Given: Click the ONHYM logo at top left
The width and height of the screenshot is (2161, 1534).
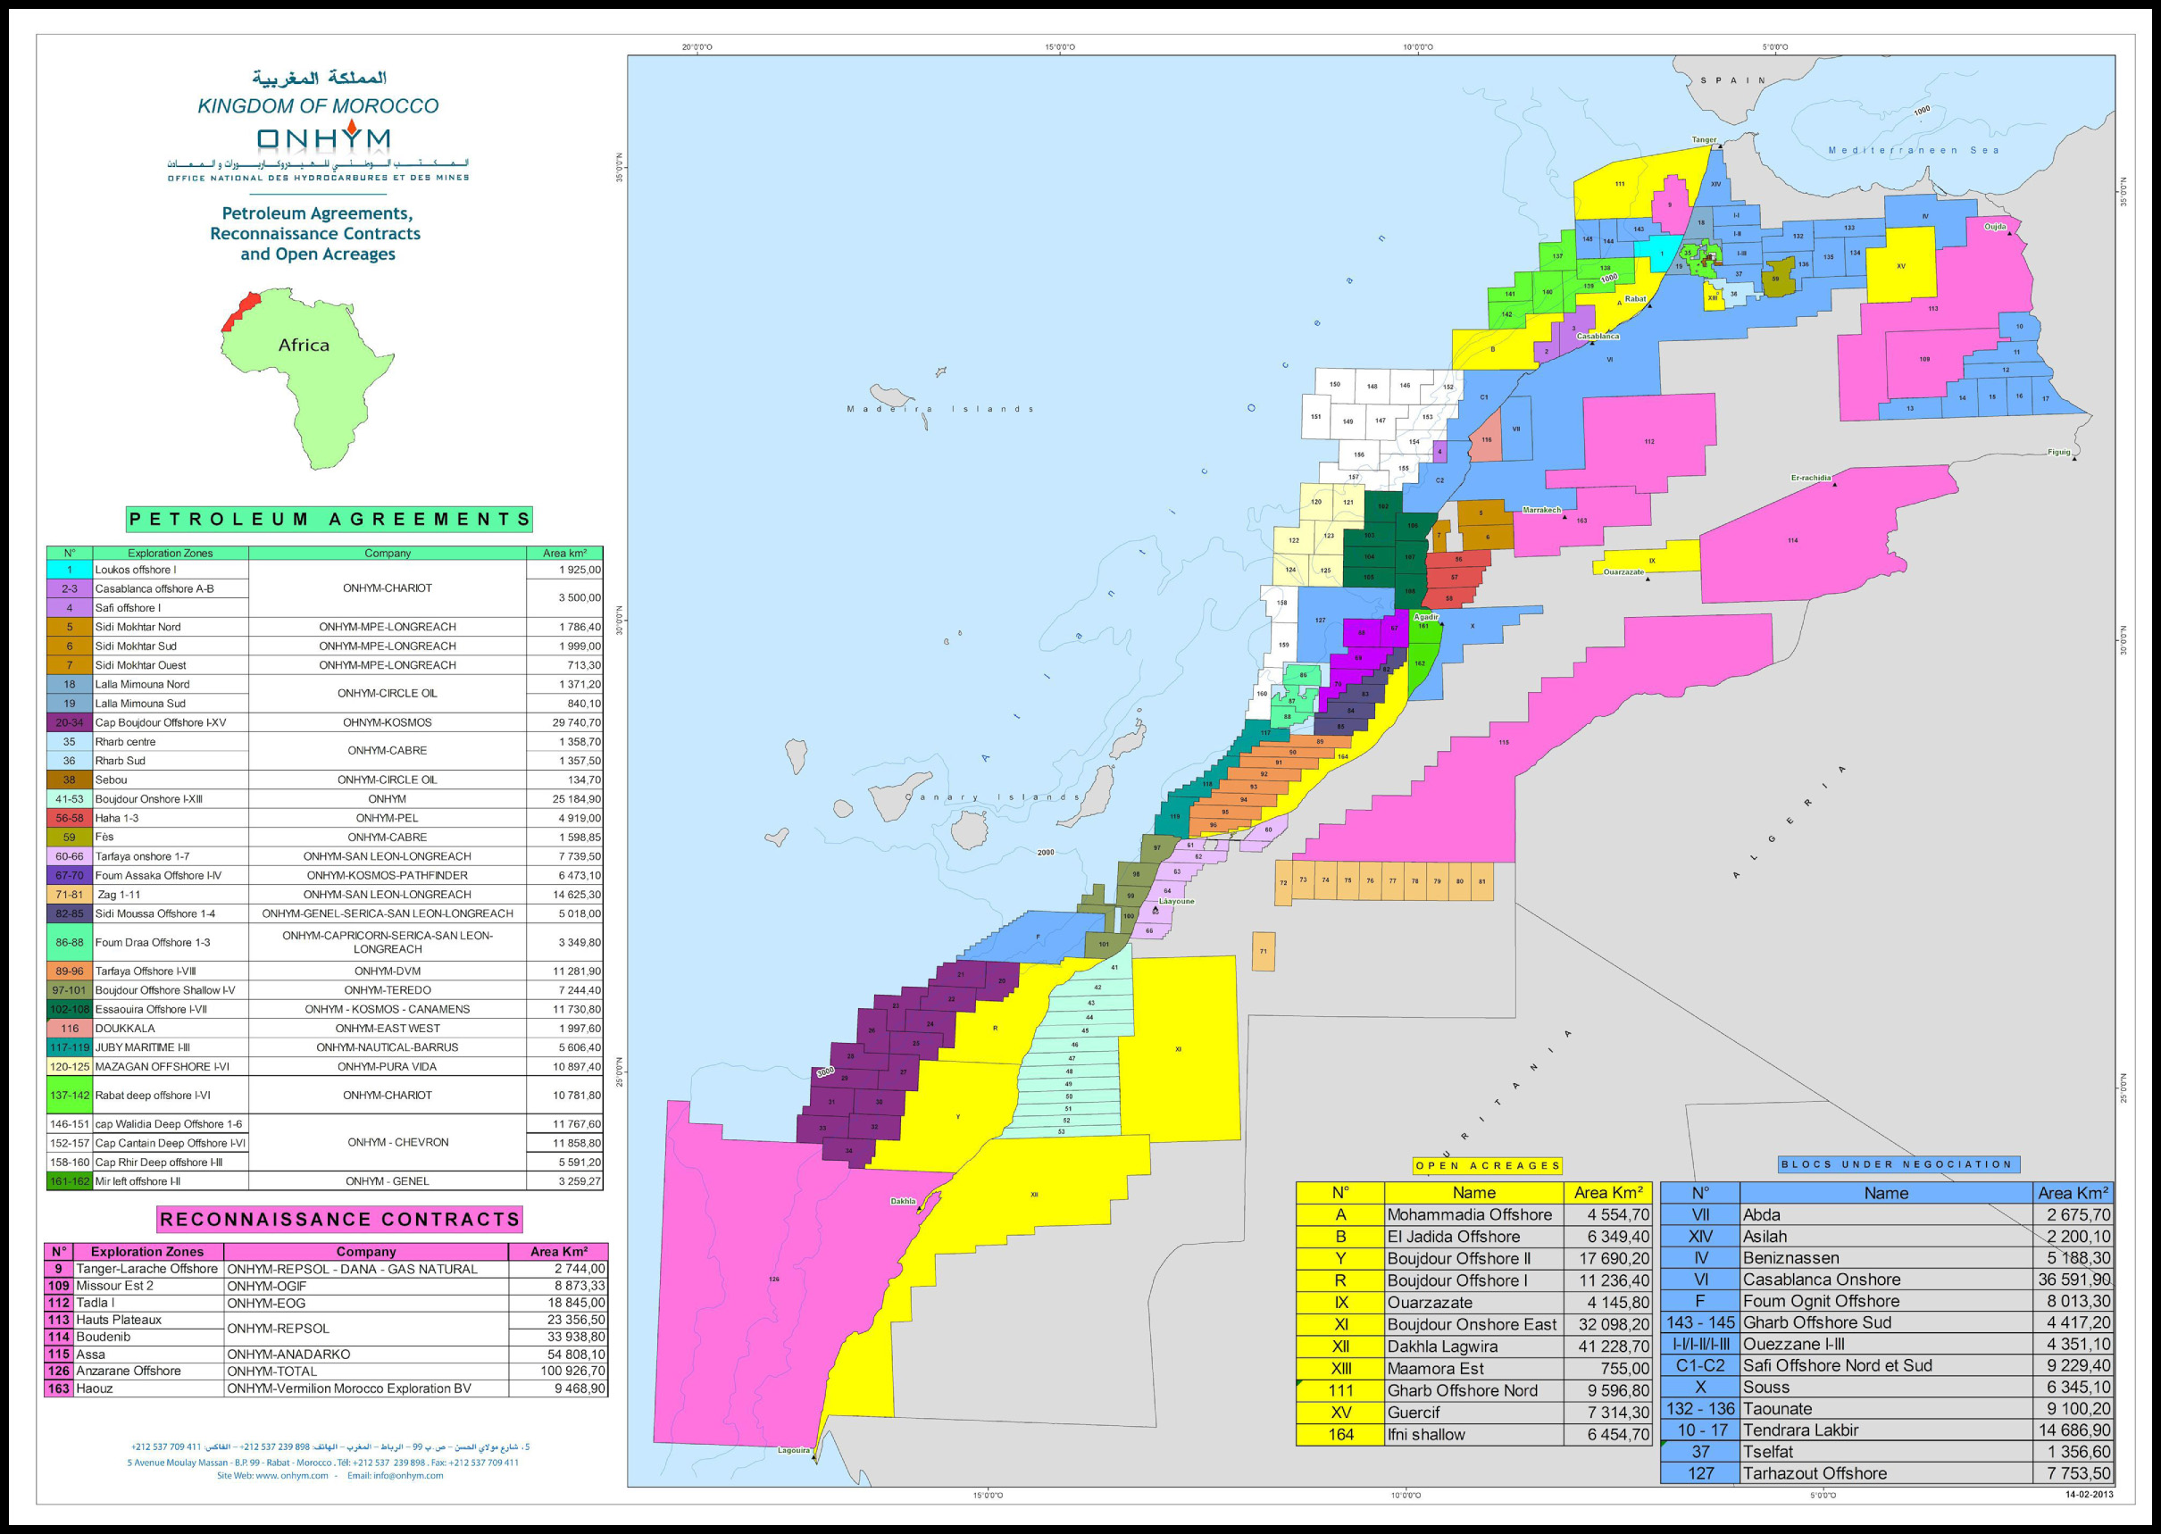Looking at the screenshot, I should tap(323, 138).
